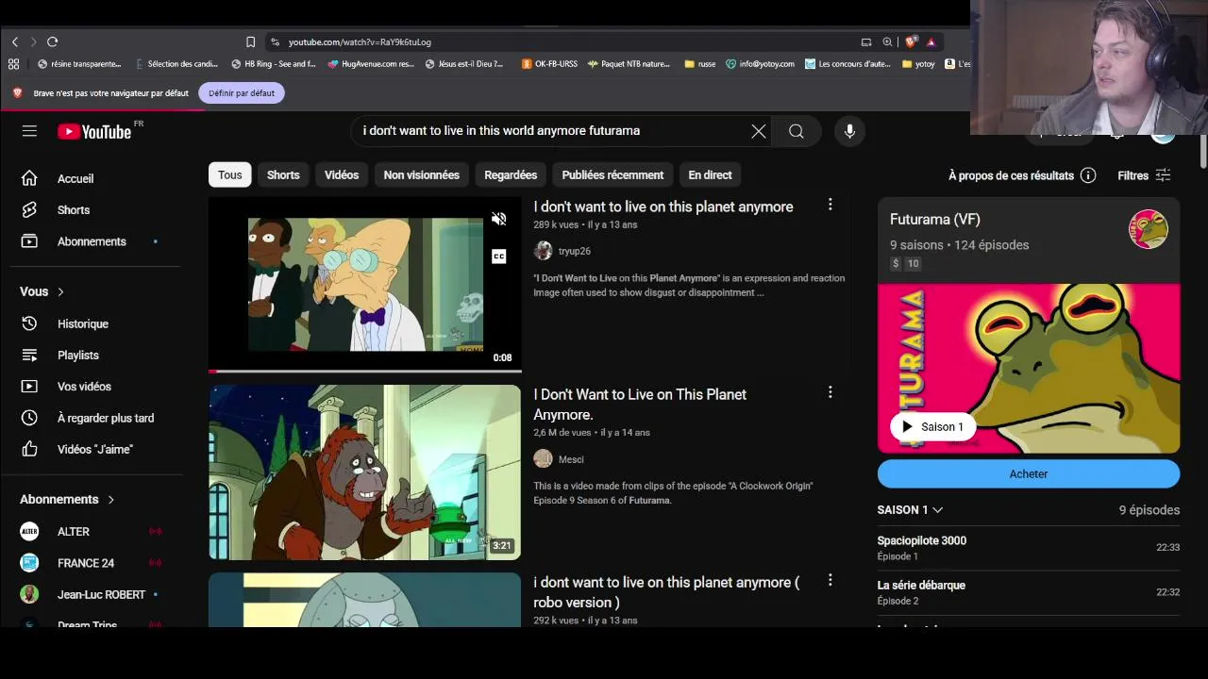The width and height of the screenshot is (1208, 679).
Task: Reload the page
Action: pyautogui.click(x=53, y=41)
